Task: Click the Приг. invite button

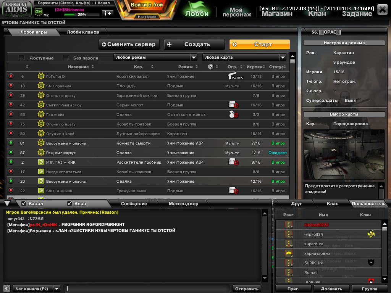Action: [x=293, y=289]
